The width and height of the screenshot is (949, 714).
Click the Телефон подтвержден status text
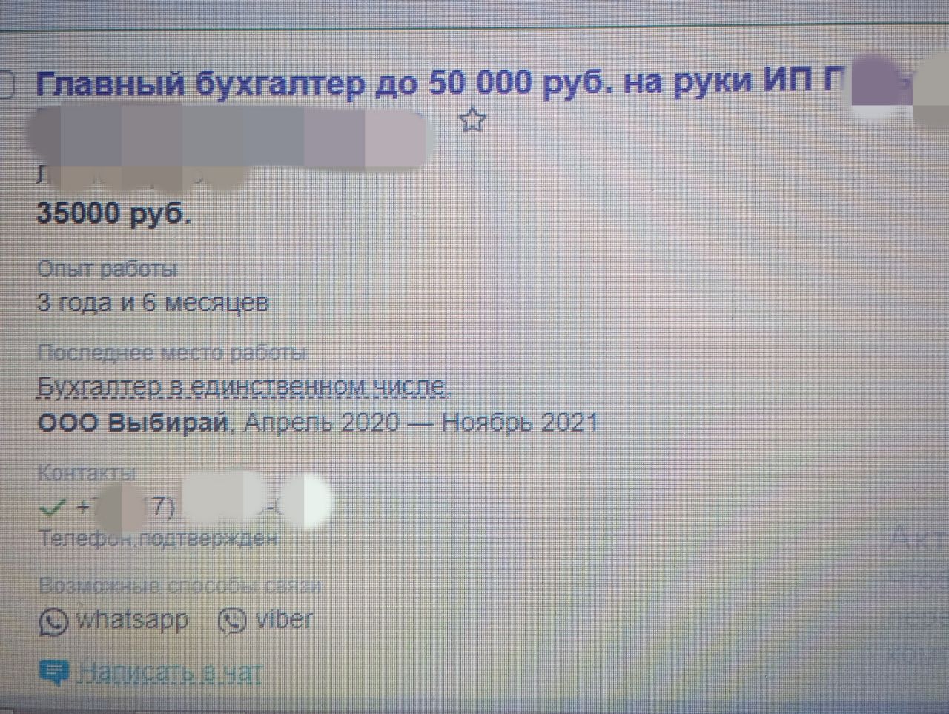coord(158,538)
